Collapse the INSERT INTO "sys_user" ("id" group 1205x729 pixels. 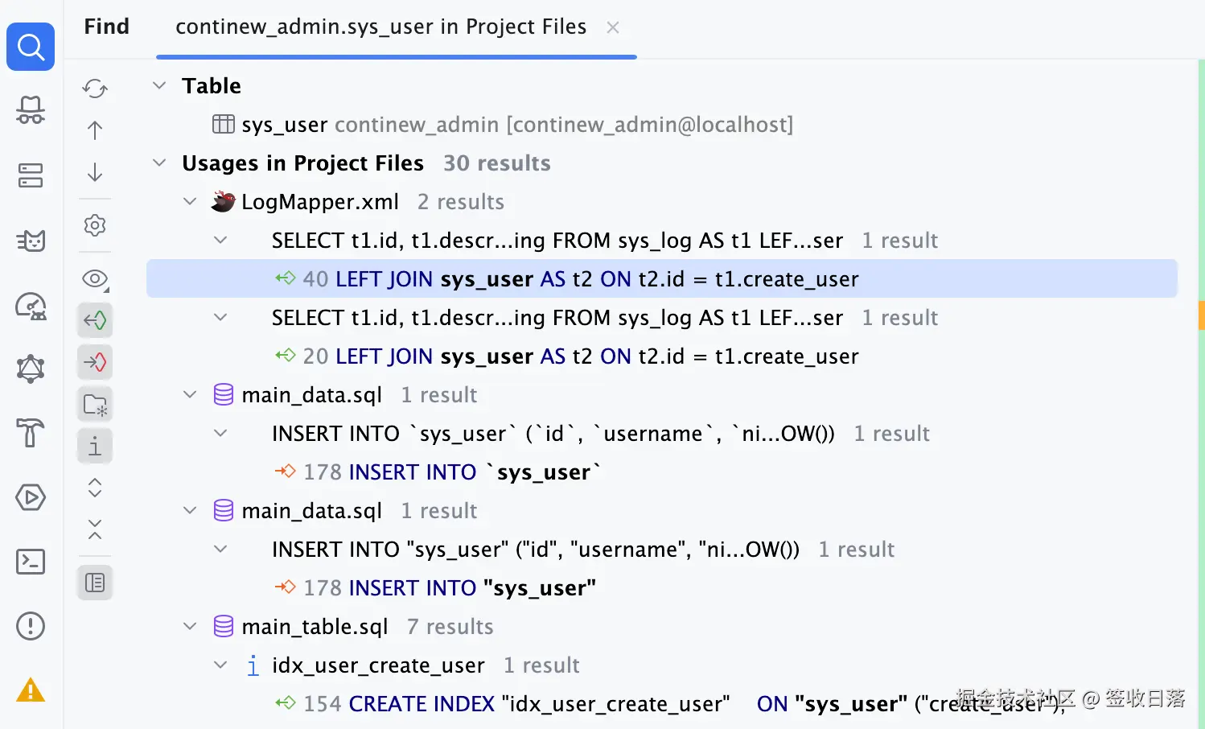(x=220, y=549)
